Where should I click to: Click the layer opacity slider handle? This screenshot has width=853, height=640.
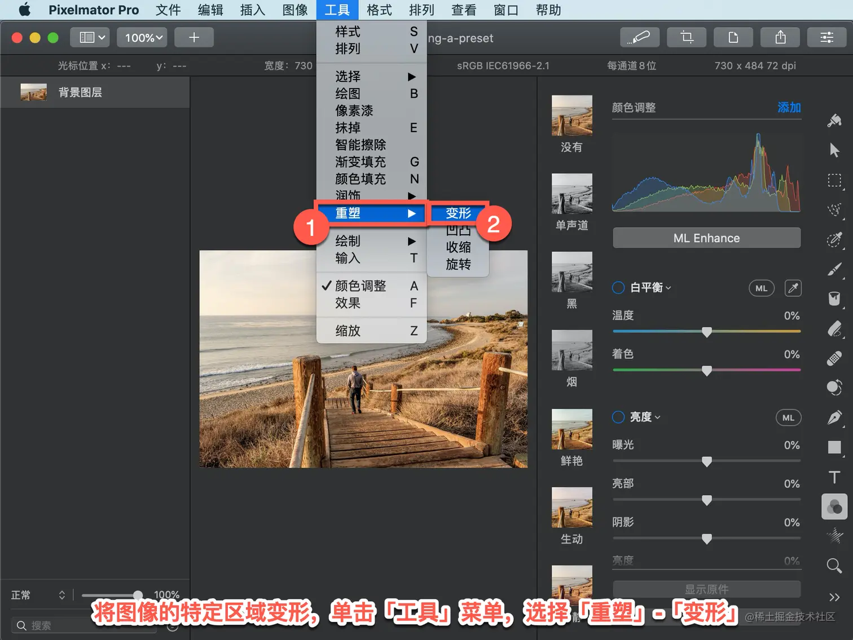tap(138, 595)
